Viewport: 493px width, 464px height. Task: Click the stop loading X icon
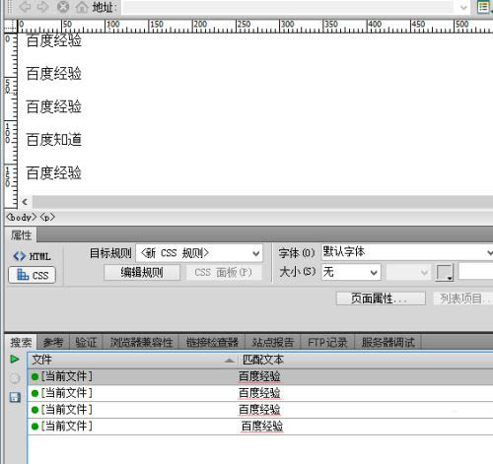(x=63, y=7)
